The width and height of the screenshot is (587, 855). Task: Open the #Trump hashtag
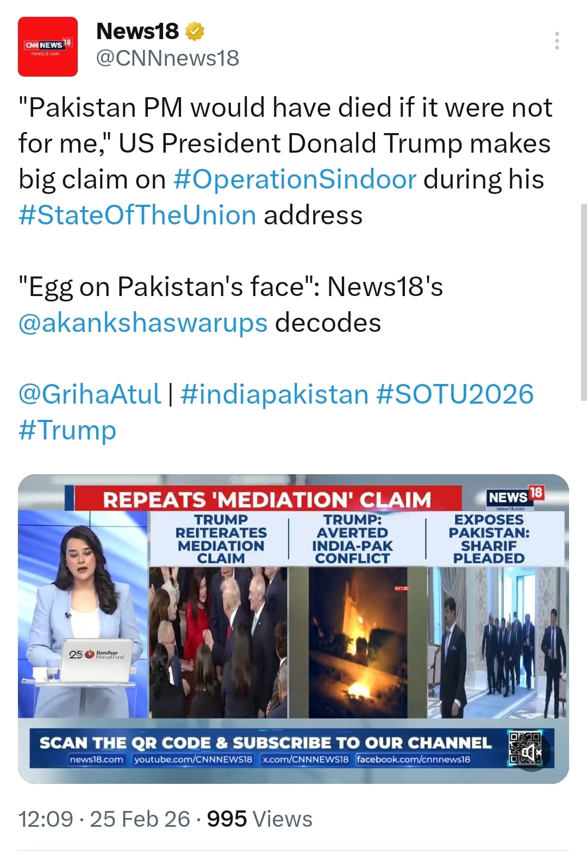[x=67, y=430]
